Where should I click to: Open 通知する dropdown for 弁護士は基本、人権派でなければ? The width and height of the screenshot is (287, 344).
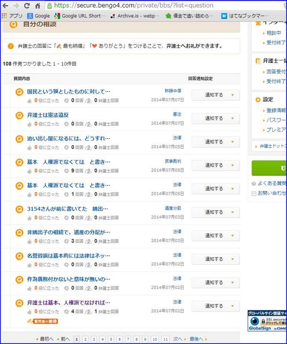click(216, 306)
